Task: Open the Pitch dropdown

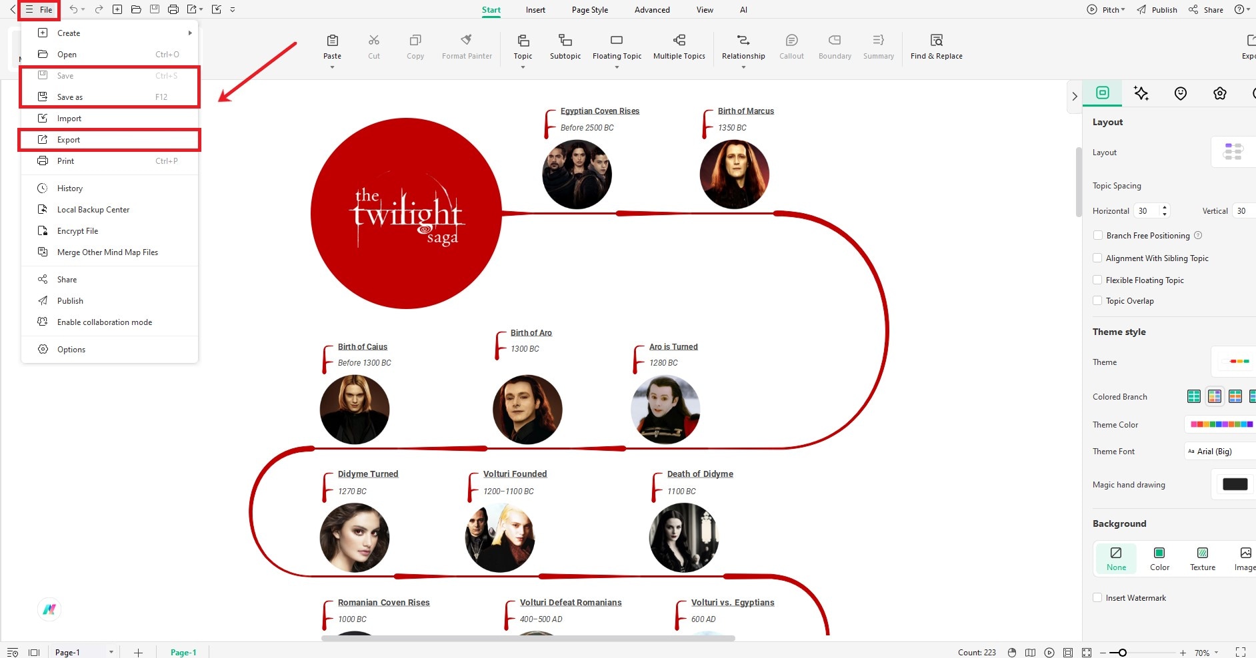Action: coord(1106,9)
